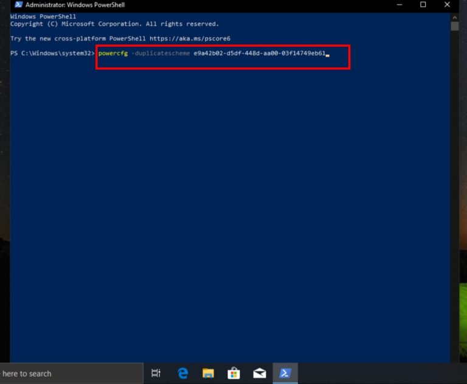Click the 'powercfg' command text

113,54
